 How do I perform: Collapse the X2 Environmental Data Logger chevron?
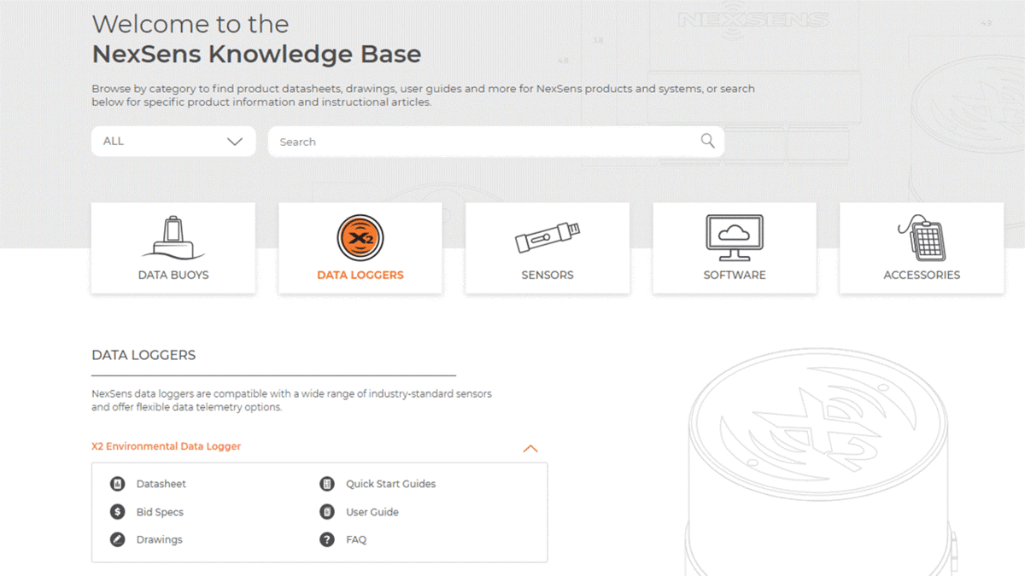tap(530, 448)
